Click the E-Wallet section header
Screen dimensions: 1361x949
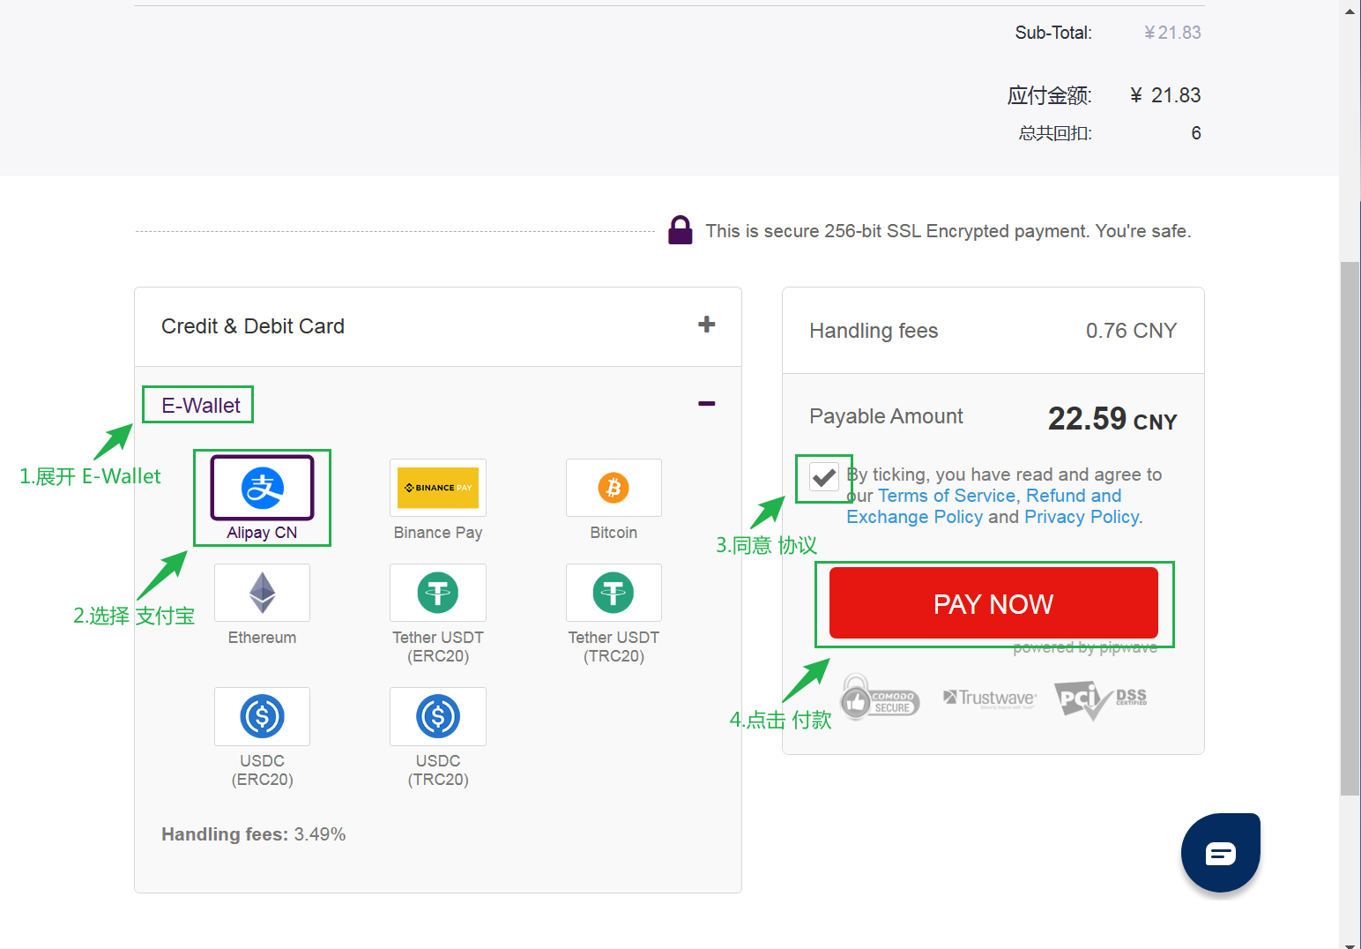(x=201, y=406)
